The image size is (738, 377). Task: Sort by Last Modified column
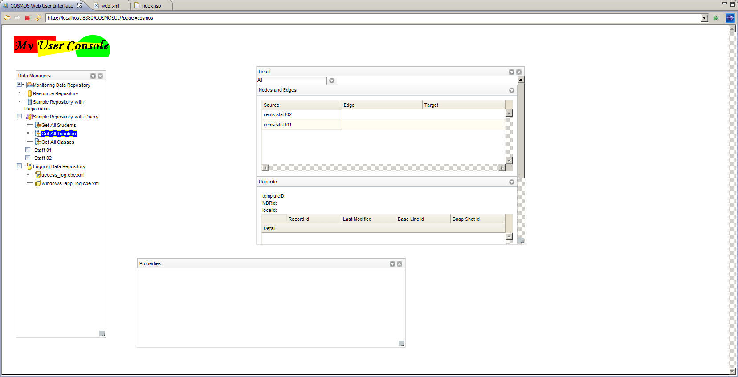368,219
